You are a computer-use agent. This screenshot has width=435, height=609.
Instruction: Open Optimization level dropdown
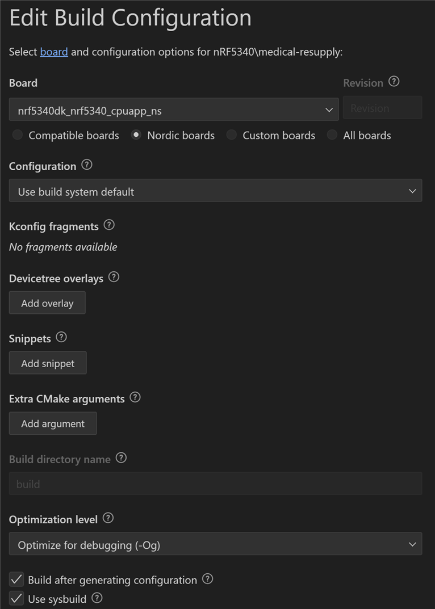tap(215, 544)
